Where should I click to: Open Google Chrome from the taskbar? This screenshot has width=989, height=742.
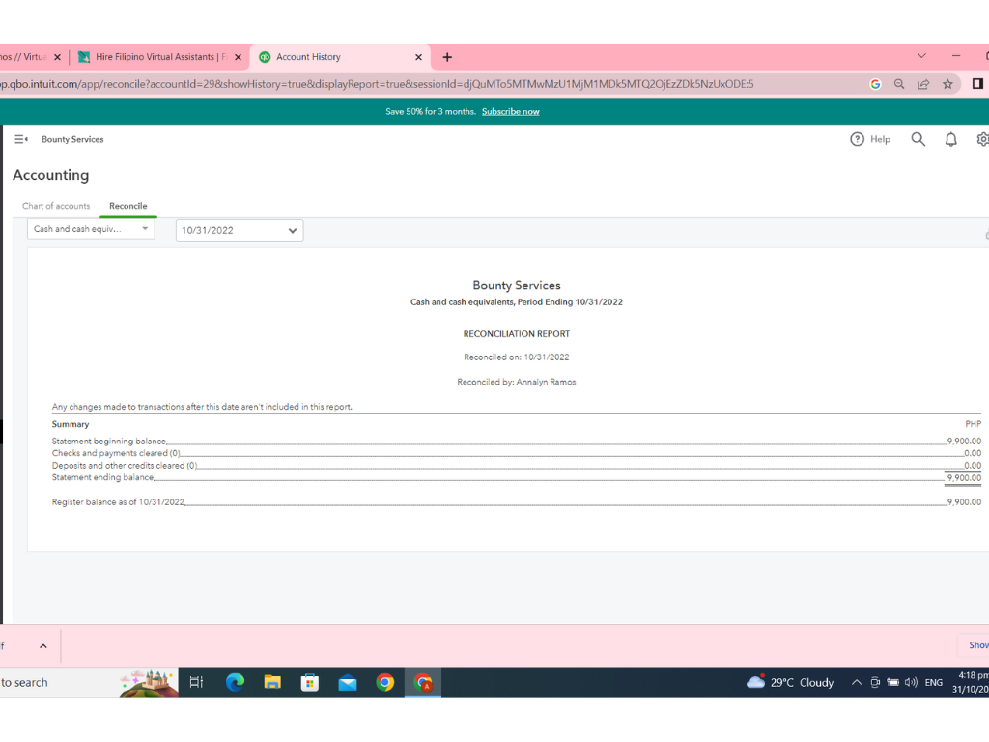pos(385,682)
